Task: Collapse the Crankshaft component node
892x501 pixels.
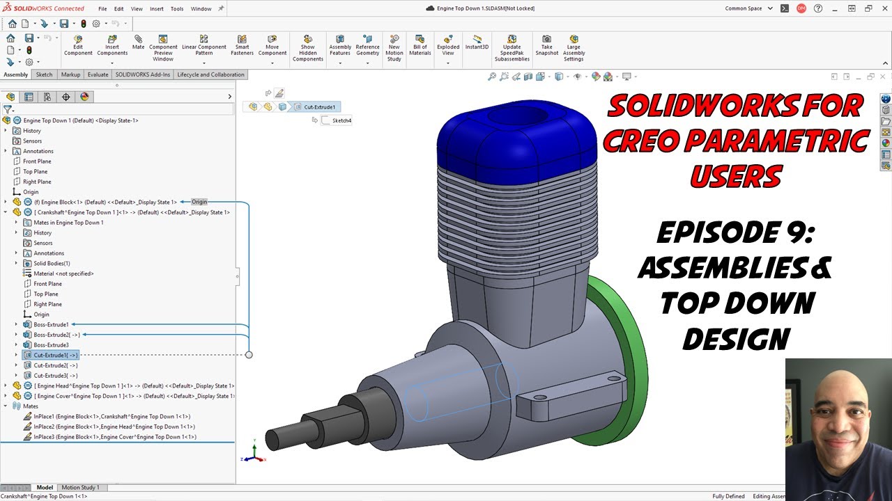Action: pyautogui.click(x=6, y=212)
